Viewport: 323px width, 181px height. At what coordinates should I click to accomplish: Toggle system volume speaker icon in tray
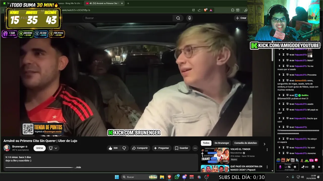303,177
